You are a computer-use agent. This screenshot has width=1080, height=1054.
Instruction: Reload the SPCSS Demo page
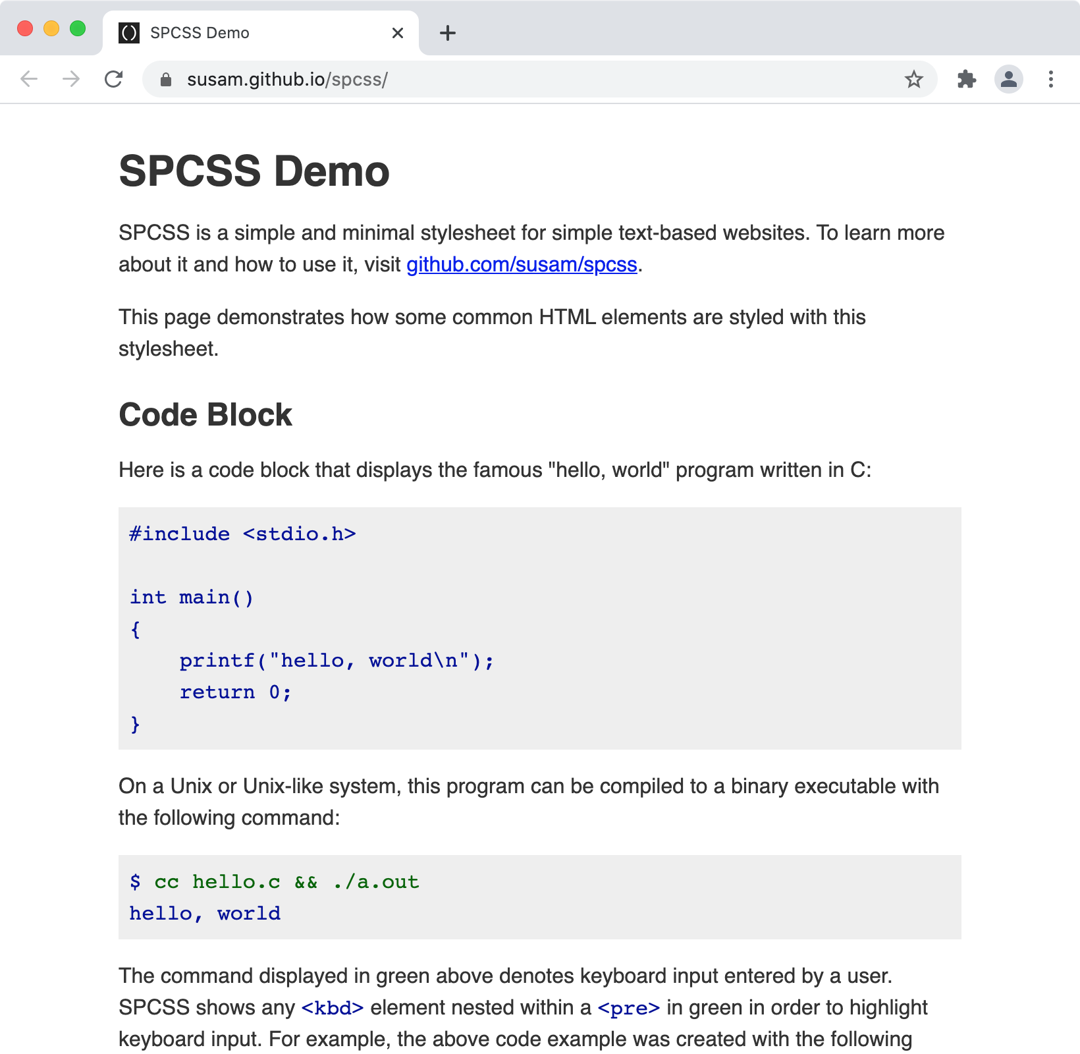coord(114,79)
